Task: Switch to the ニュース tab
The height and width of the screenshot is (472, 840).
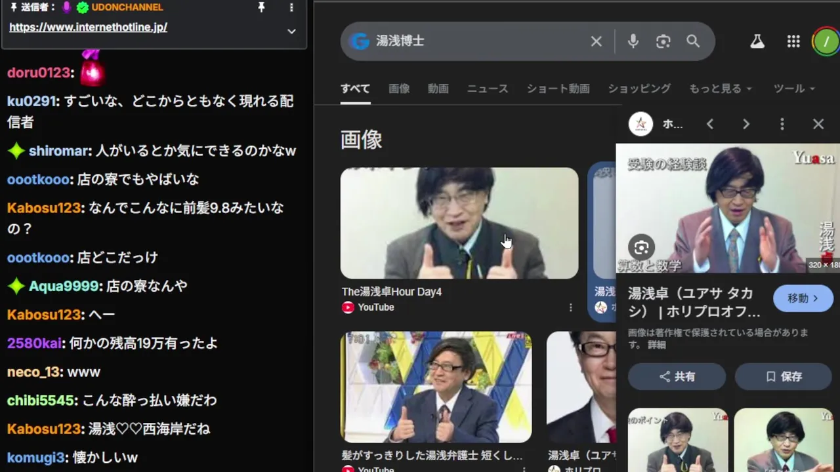Action: [x=488, y=88]
